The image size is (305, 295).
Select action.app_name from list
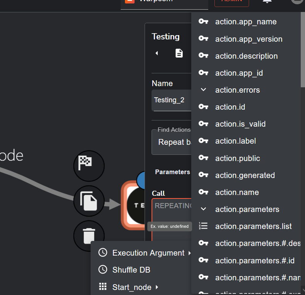point(246,22)
